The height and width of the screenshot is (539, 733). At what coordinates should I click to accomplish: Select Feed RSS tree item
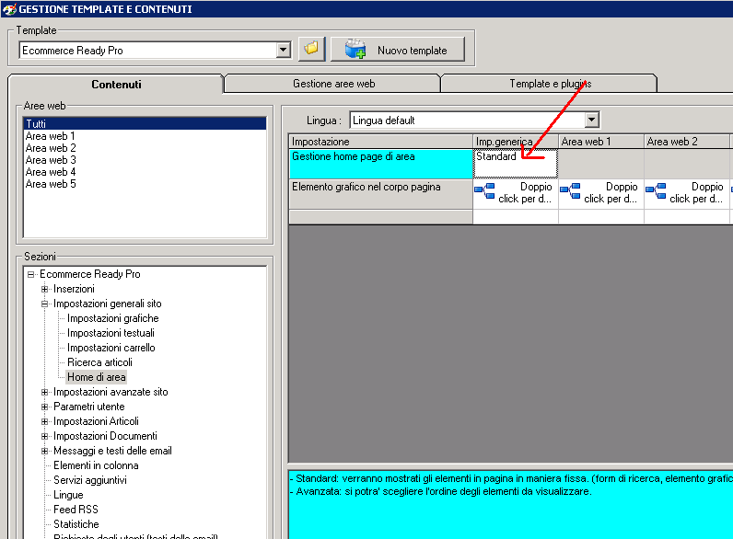[76, 510]
